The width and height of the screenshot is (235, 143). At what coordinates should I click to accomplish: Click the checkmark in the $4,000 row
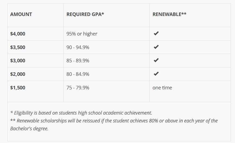pos(156,34)
